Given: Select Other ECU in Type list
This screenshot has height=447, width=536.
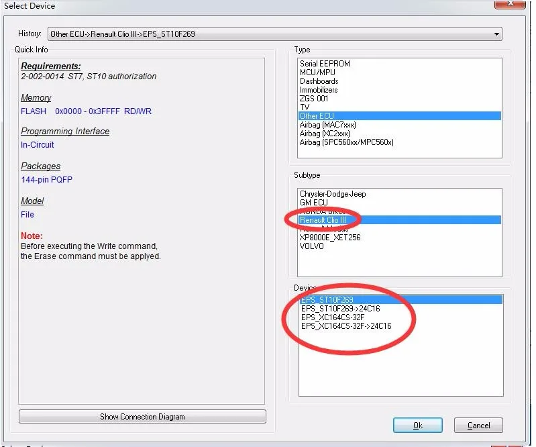Looking at the screenshot, I should point(400,116).
